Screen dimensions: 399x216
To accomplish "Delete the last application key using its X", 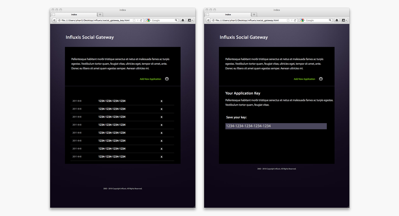I will pos(161,157).
